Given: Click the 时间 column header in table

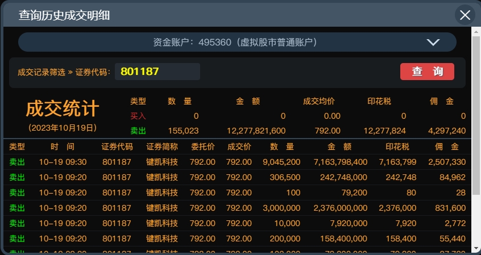Looking at the screenshot, I should [63, 147].
